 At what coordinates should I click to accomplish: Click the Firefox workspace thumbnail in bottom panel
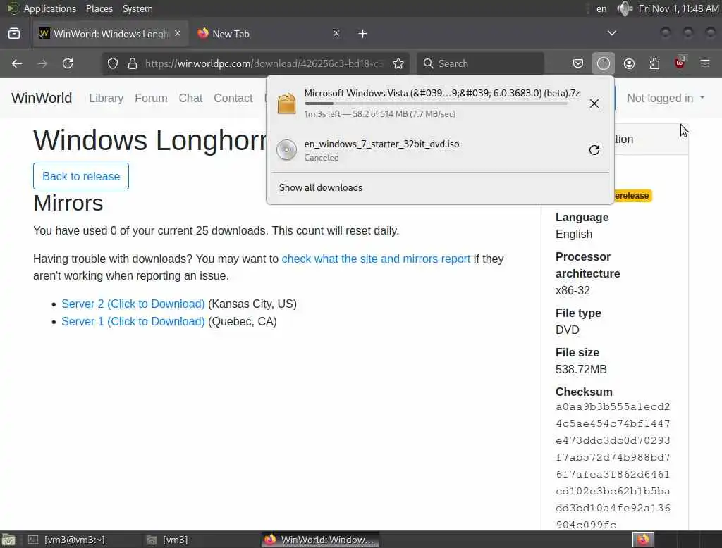[x=643, y=540]
